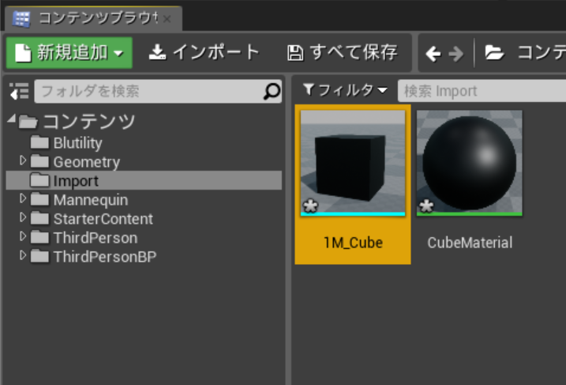This screenshot has height=385, width=566.
Task: Focus the フォルダを検索 folder search field
Action: (x=158, y=91)
